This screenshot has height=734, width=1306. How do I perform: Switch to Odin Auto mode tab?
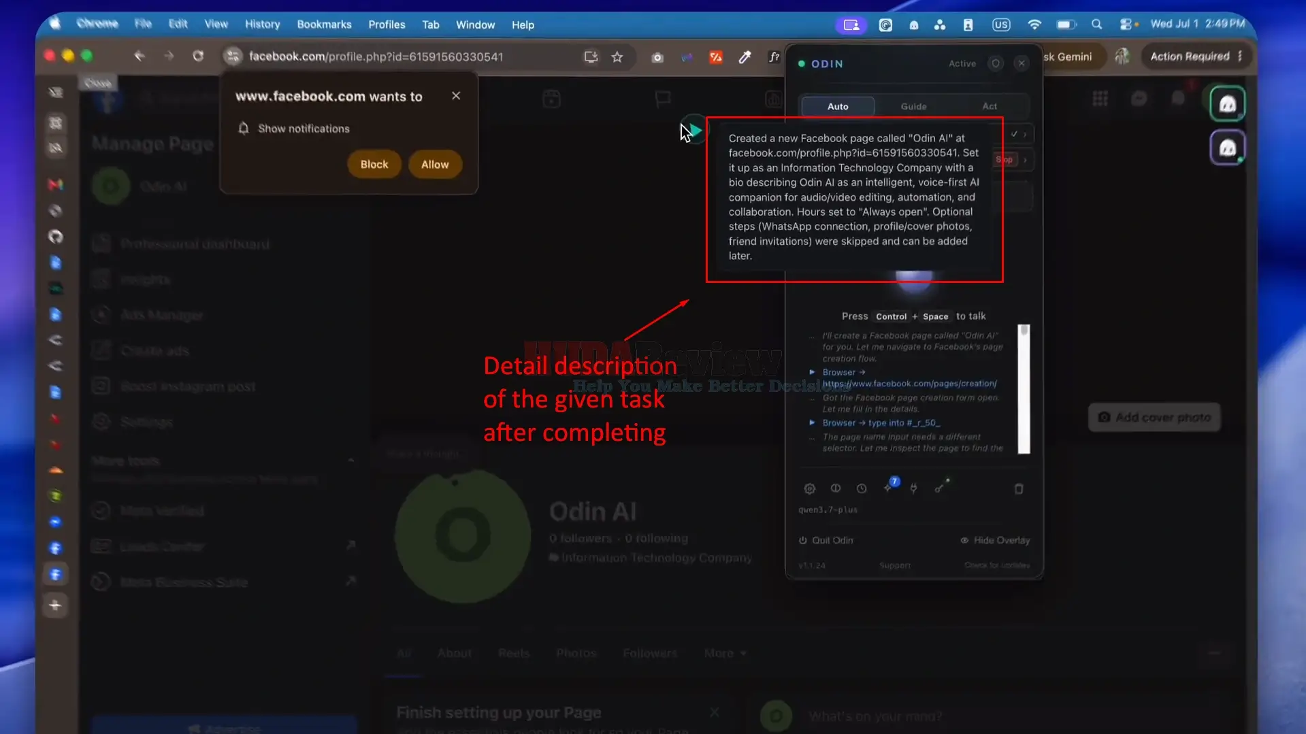click(x=838, y=106)
